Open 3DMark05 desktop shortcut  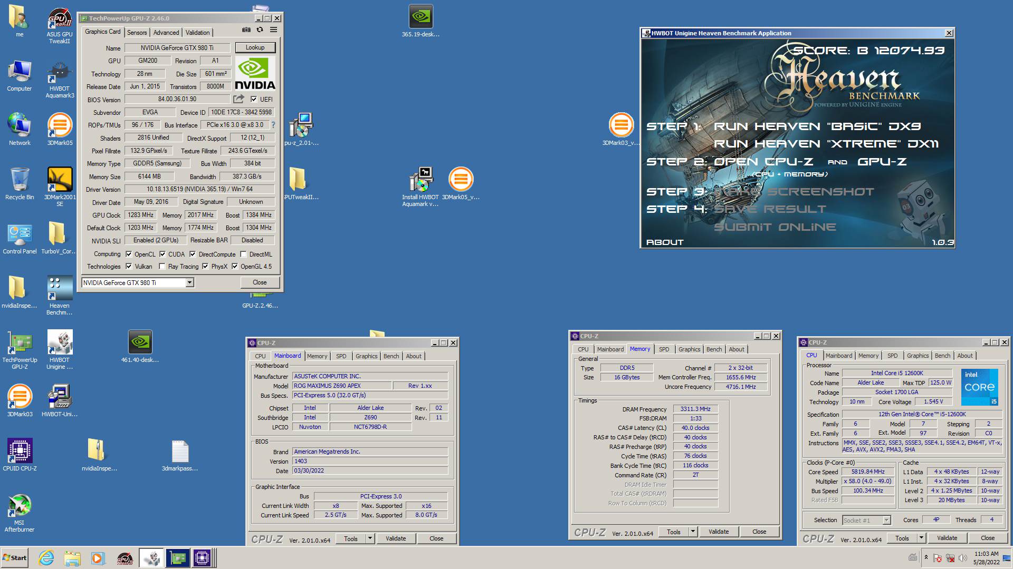pos(60,129)
